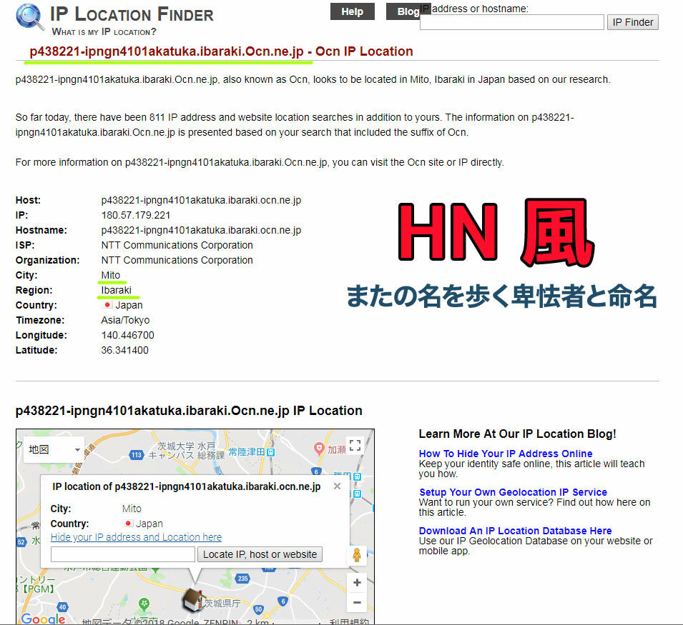Click the 常陸津田 station label on map

(x=247, y=452)
